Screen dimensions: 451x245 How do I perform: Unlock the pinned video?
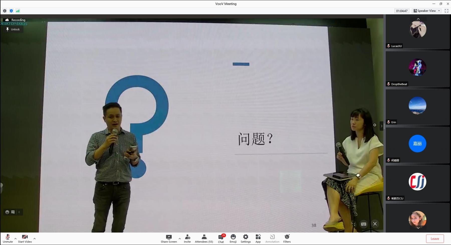[x=13, y=29]
